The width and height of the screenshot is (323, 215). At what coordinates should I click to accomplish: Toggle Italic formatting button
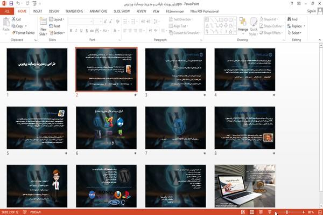[76, 31]
